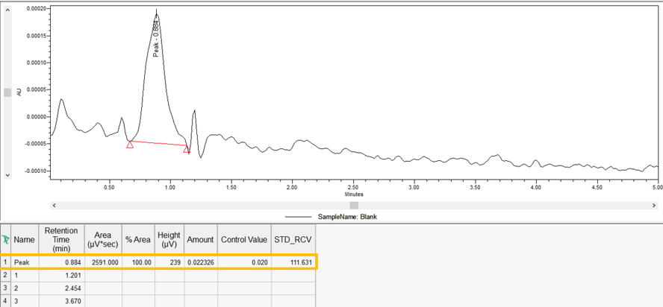This screenshot has width=663, height=307.
Task: Click the Amount cell showing 0.022326
Action: [x=199, y=262]
